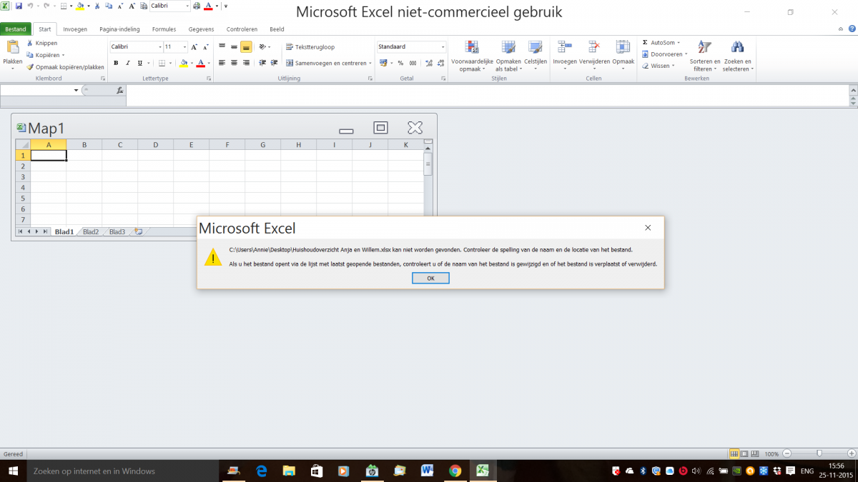Open Opmaken als tabel
This screenshot has width=858, height=482.
508,56
